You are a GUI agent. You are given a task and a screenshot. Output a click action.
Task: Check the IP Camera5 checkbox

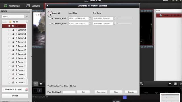[9, 42]
